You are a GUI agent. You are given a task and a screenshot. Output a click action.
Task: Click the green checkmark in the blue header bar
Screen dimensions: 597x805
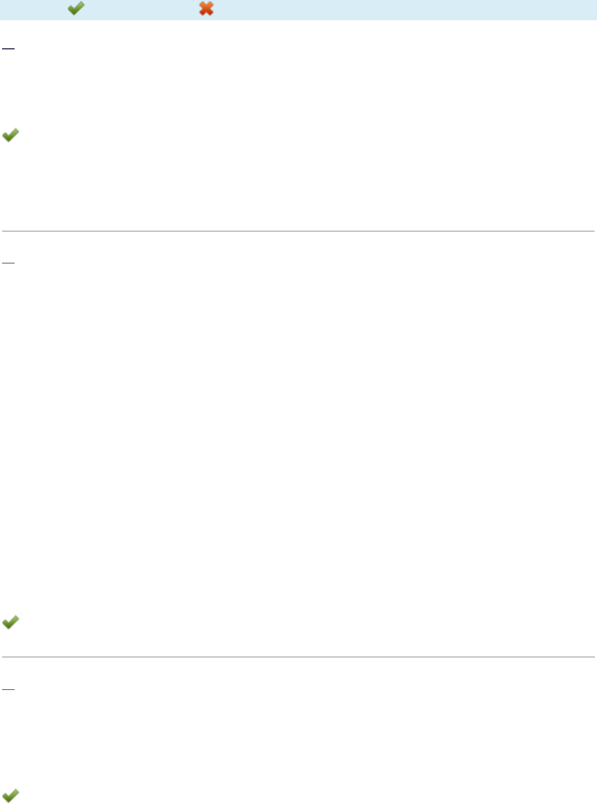76,9
